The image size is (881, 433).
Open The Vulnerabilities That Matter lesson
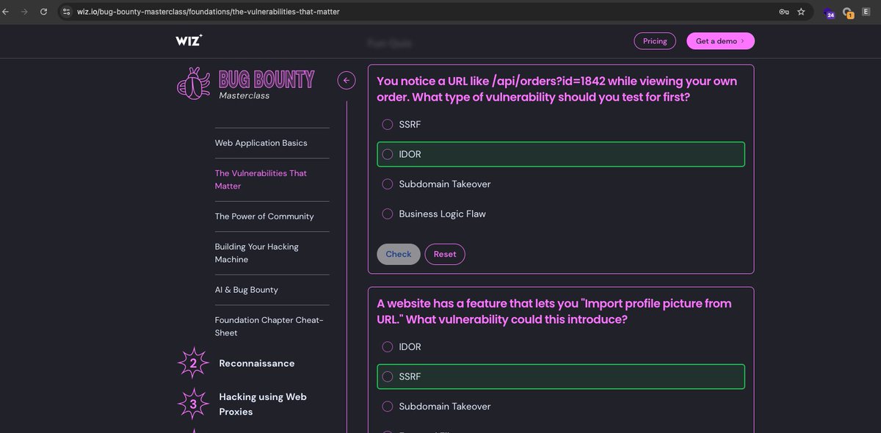[261, 180]
